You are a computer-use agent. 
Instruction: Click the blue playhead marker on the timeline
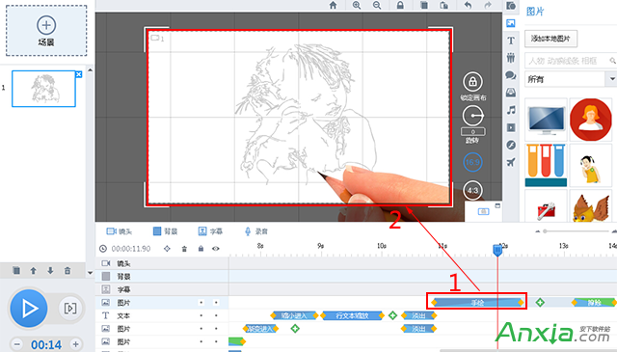497,250
